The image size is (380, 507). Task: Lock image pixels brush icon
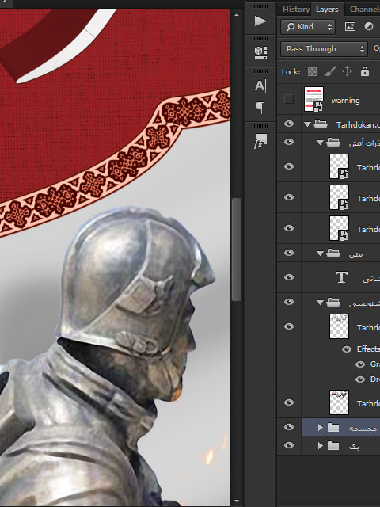[330, 71]
